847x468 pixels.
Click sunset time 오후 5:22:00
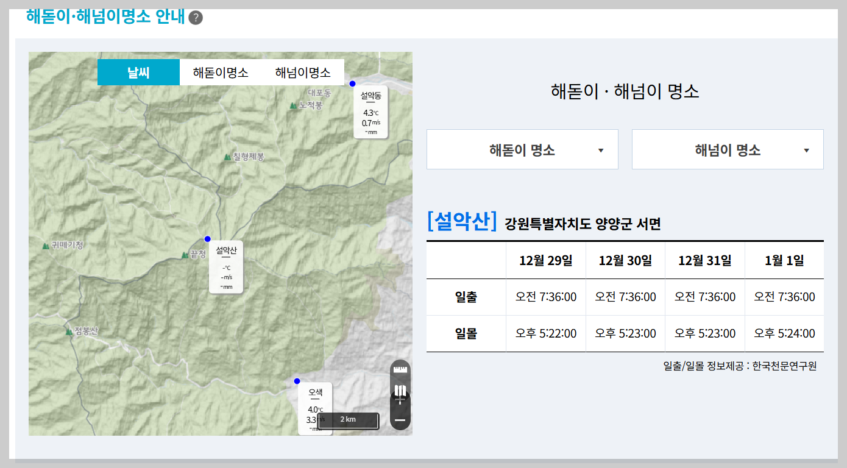(x=546, y=334)
